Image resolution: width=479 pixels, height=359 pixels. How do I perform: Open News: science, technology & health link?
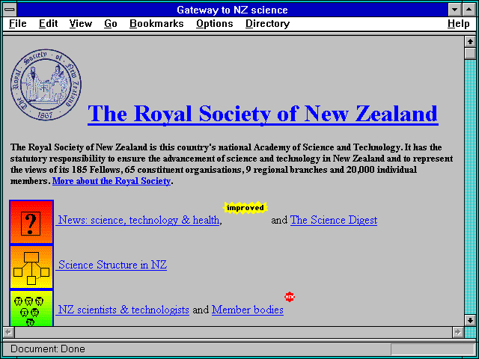tap(138, 220)
